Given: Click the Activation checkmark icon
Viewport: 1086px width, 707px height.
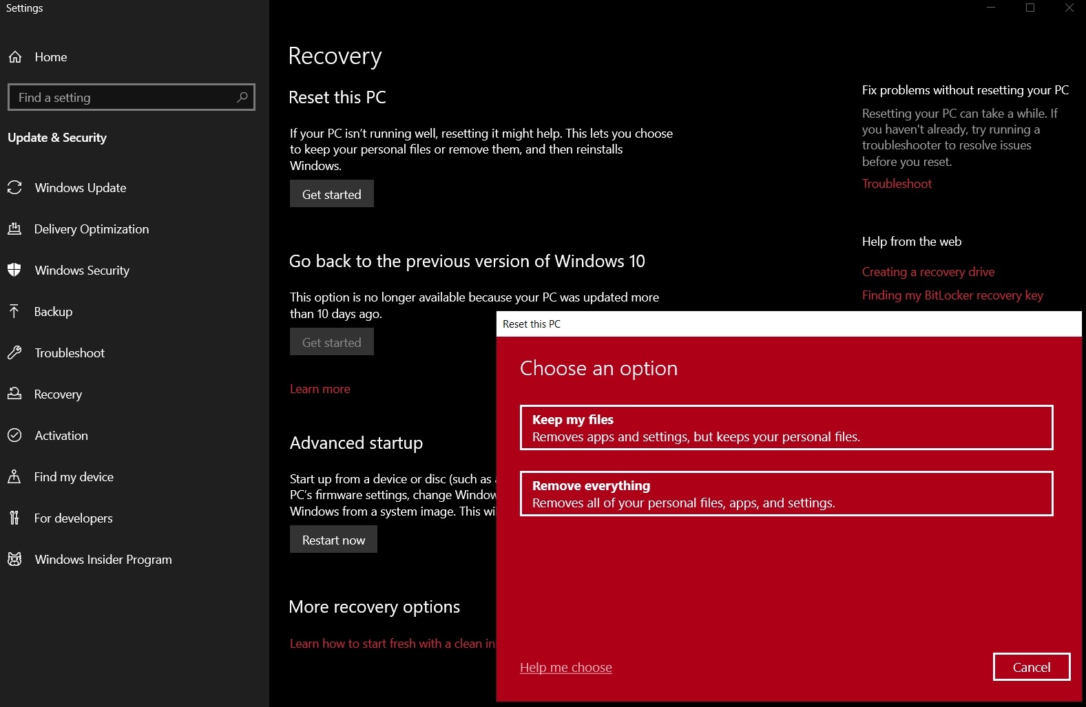Looking at the screenshot, I should click(x=14, y=435).
